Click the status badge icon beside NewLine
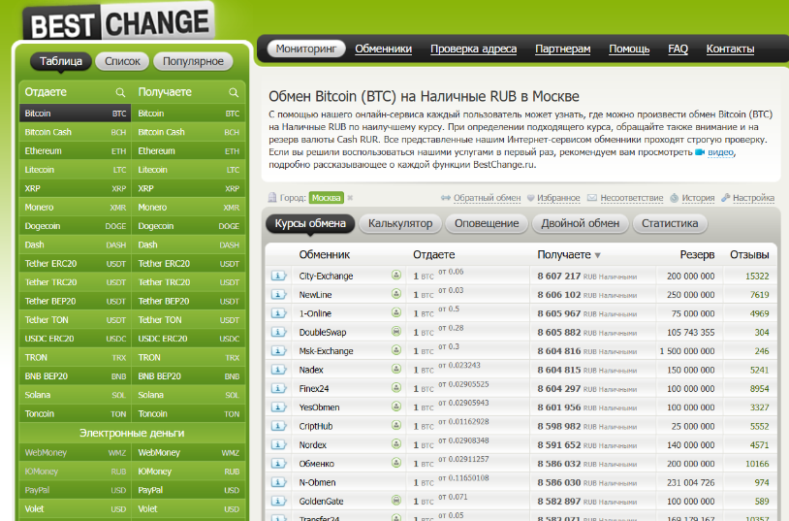 [x=396, y=294]
